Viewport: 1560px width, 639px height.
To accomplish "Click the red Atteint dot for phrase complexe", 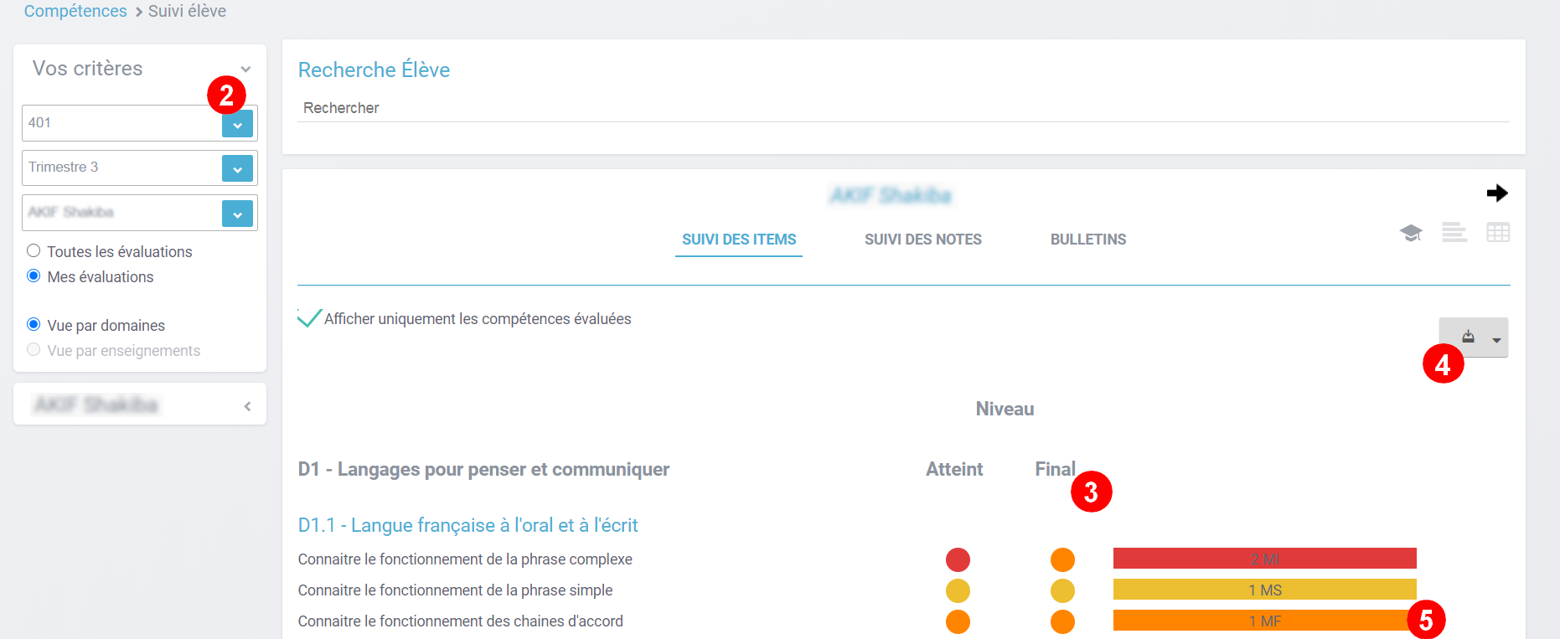I will point(958,559).
